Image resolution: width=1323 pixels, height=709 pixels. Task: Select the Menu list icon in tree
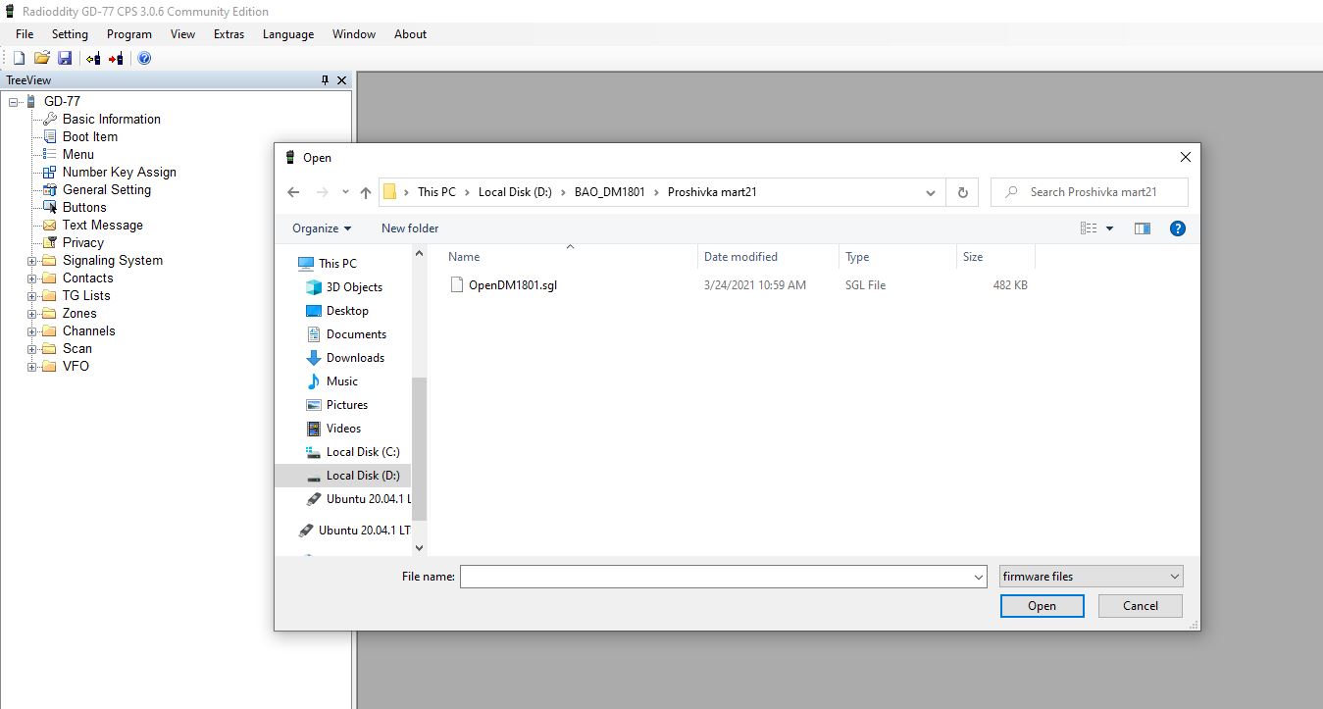pyautogui.click(x=51, y=154)
